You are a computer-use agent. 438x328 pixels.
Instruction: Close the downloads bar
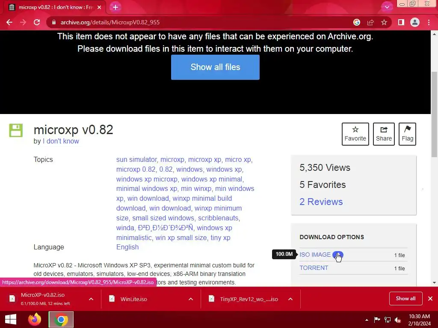pos(430,299)
